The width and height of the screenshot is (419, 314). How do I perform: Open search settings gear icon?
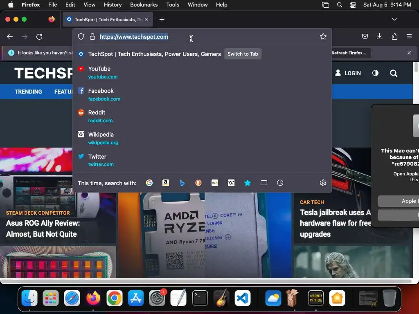click(x=323, y=183)
